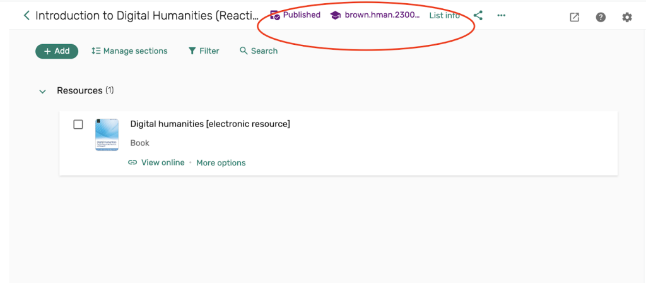Click the brown.hman.2300 course tag
646x283 pixels.
pyautogui.click(x=375, y=15)
